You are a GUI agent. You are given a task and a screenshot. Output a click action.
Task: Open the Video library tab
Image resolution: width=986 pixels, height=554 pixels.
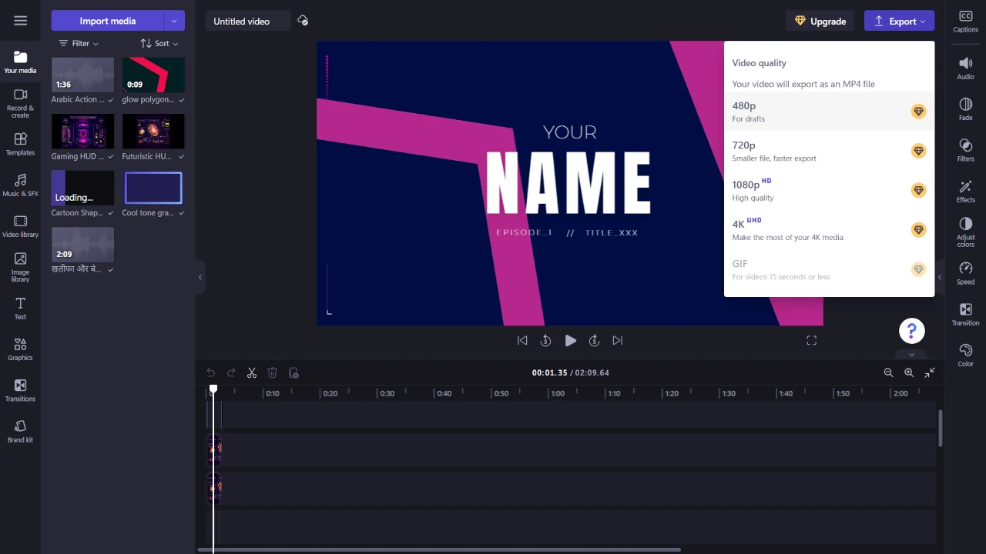[20, 226]
